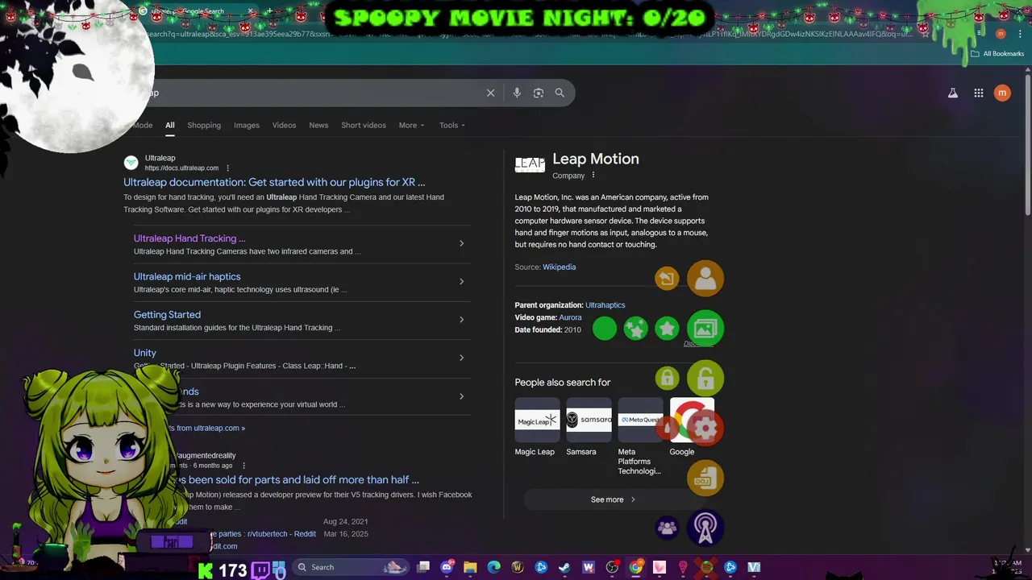Expand See more related searches
The image size is (1032, 580).
(613, 499)
